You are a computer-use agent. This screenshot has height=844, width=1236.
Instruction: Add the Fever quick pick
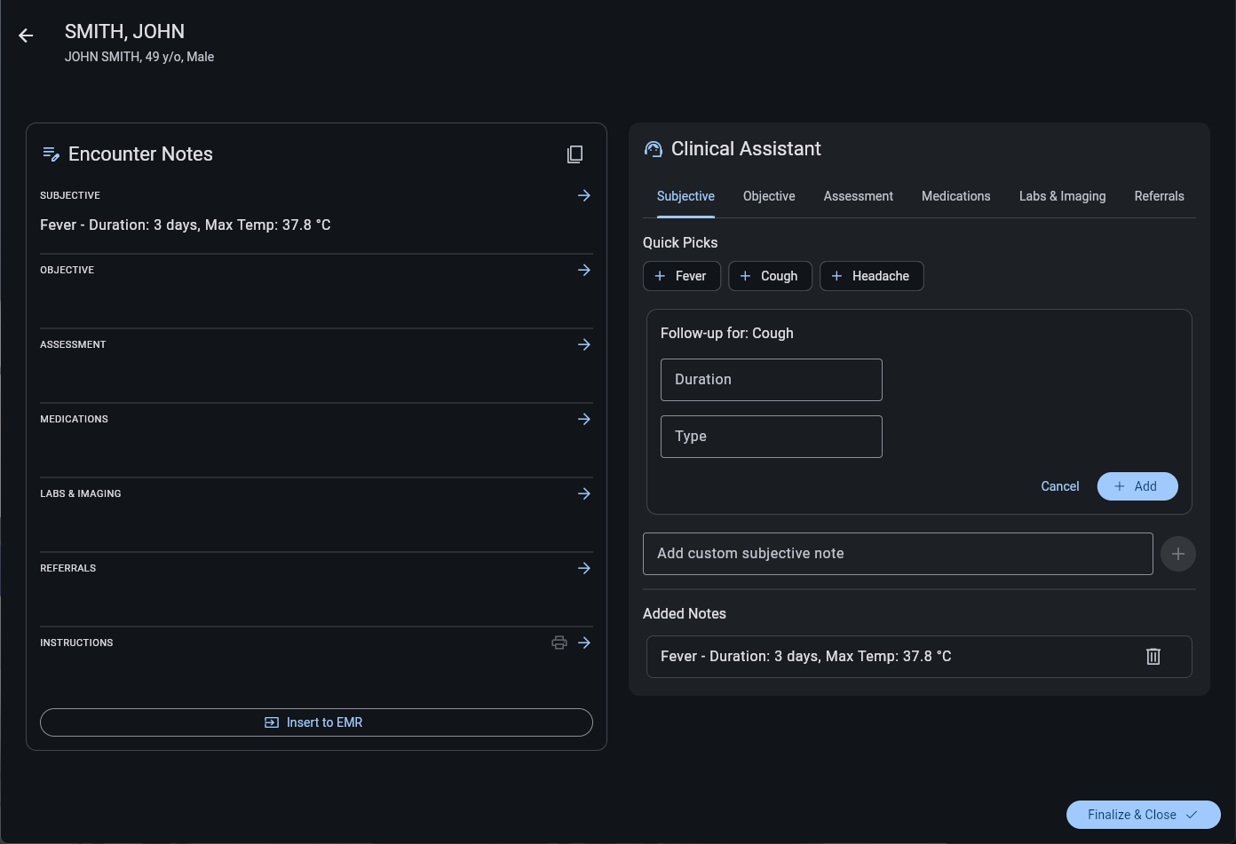[x=681, y=276]
